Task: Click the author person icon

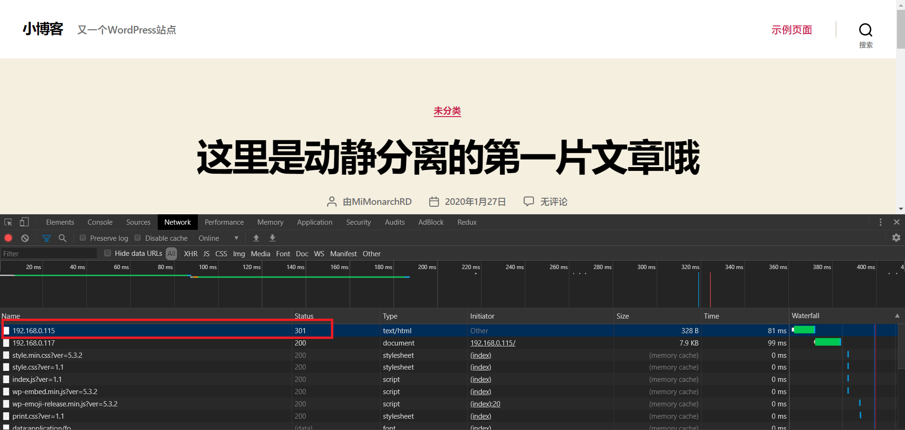Action: 332,202
